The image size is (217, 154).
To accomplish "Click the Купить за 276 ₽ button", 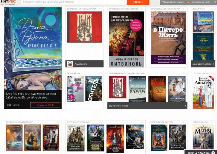I will coord(45,105).
